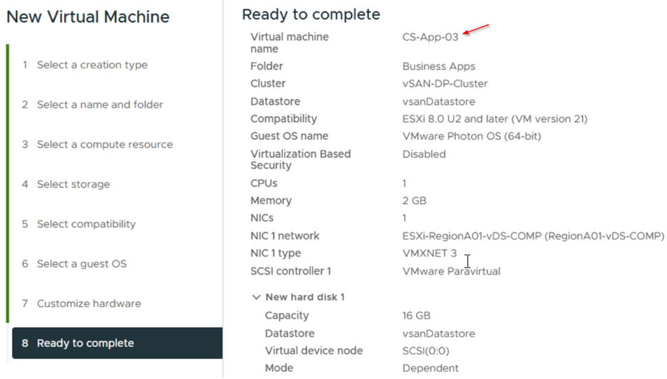Click the VMware Paravirtual controller value

(x=451, y=271)
